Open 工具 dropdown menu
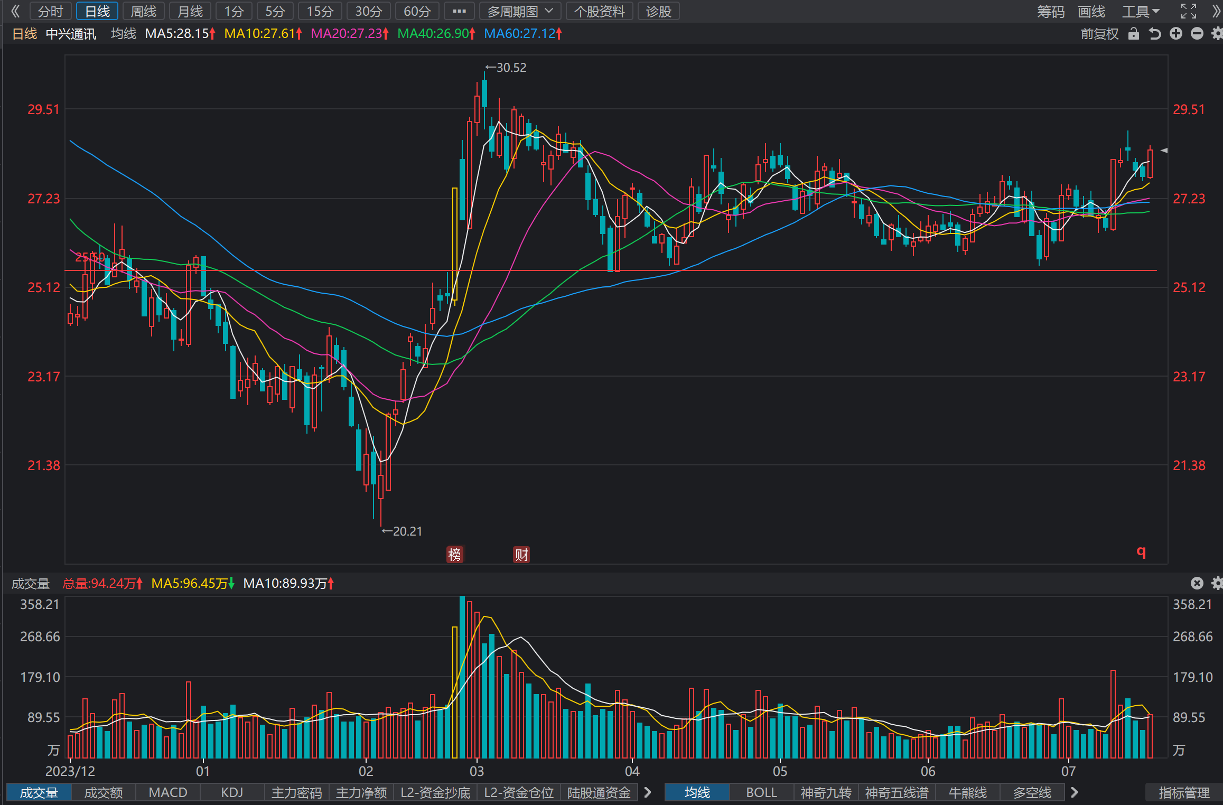This screenshot has height=805, width=1223. click(1141, 11)
